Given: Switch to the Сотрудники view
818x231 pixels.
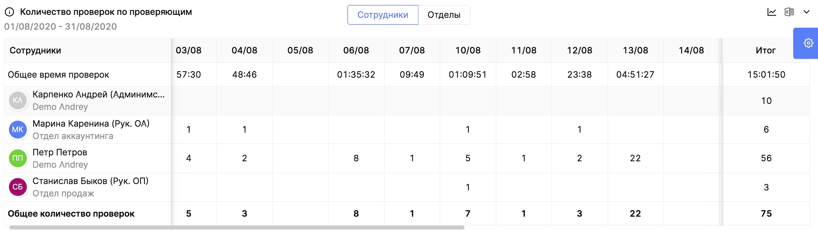Looking at the screenshot, I should [x=383, y=15].
